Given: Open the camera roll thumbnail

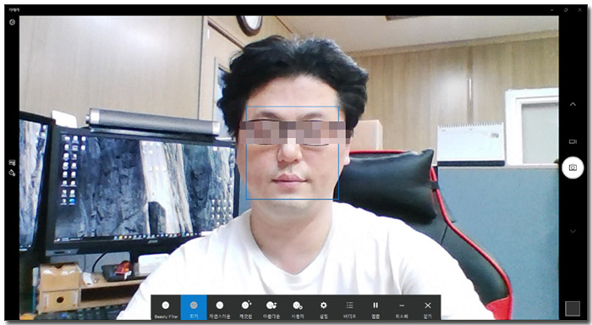Looking at the screenshot, I should 573,309.
